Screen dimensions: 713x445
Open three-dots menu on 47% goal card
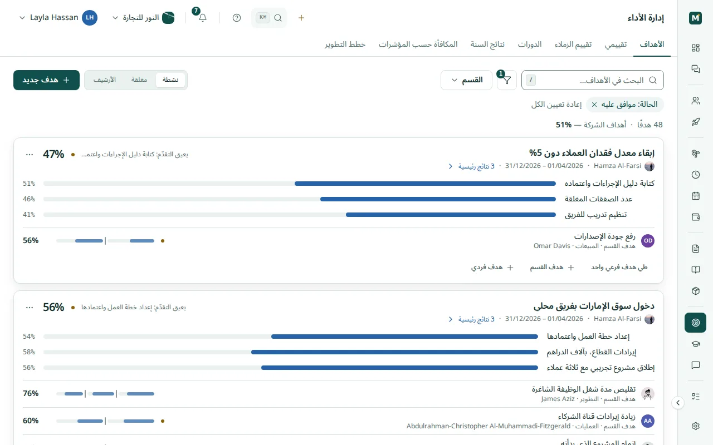pyautogui.click(x=30, y=154)
